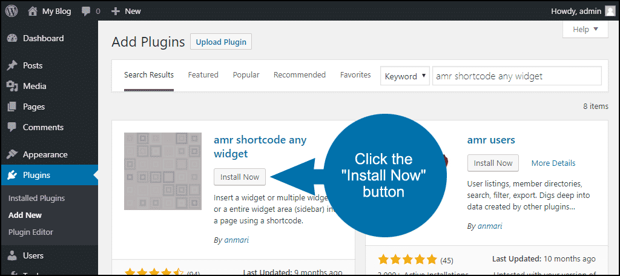Go to the Media menu
This screenshot has height=276, width=620.
[49, 86]
